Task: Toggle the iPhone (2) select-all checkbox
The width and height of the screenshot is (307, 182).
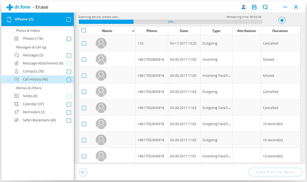Action: pos(69,20)
